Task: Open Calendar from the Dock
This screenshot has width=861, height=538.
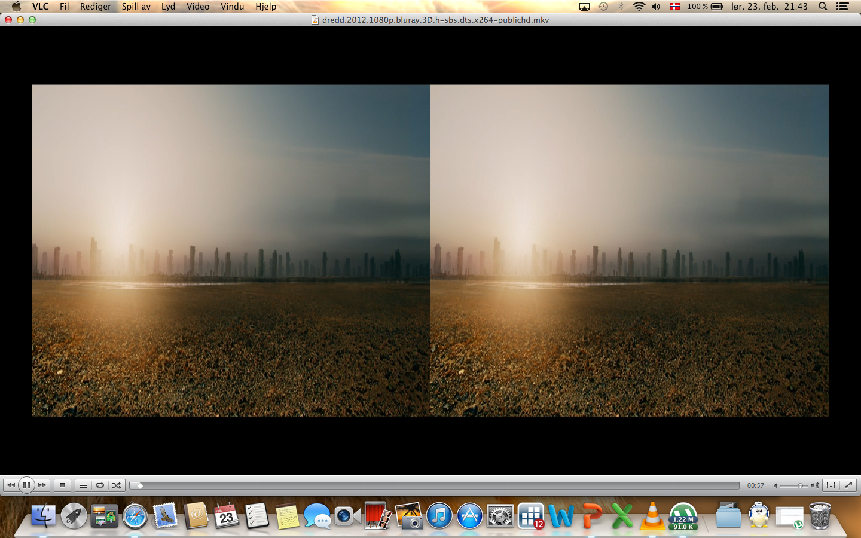Action: [227, 516]
